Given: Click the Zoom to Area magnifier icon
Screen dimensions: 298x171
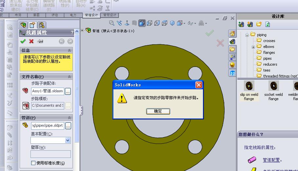Looking at the screenshot, I should 111,23.
